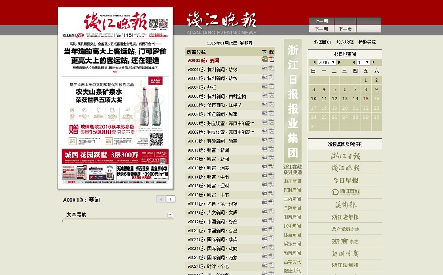Image resolution: width=443 pixels, height=275 pixels.
Task: Decrease year with left arrow
Action: click(x=315, y=62)
